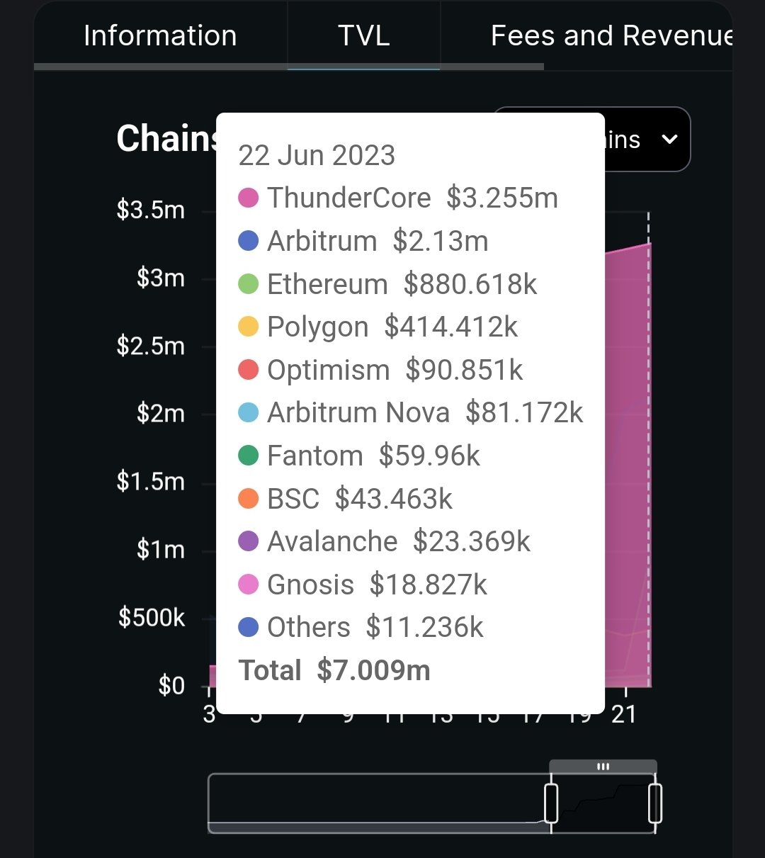Click the Arbitrum Nova light-blue dot
Screen dimensions: 765x858
coord(249,412)
